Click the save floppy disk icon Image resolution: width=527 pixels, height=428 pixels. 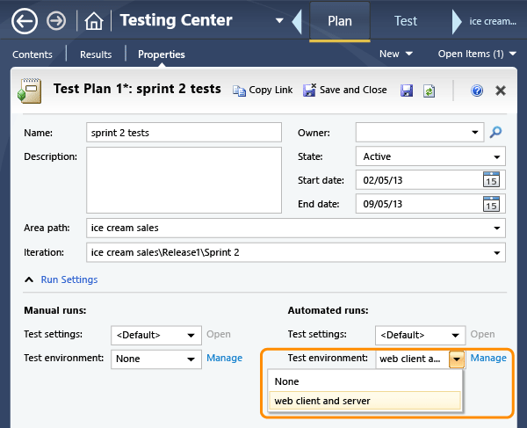click(x=407, y=90)
